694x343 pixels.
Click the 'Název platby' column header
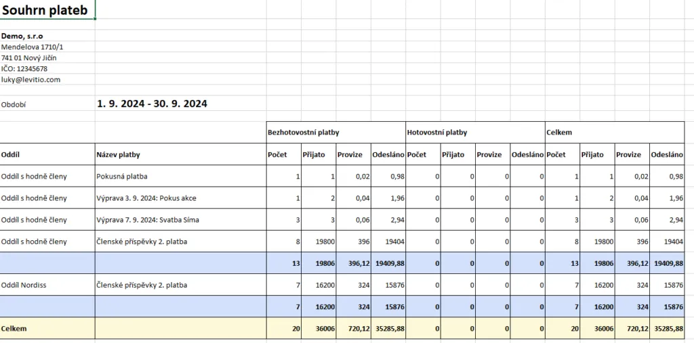point(180,154)
